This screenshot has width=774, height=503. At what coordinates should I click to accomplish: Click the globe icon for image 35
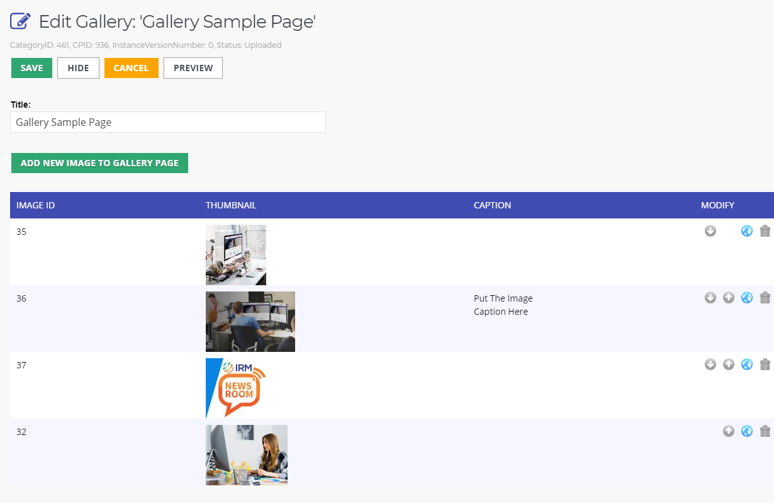click(747, 231)
